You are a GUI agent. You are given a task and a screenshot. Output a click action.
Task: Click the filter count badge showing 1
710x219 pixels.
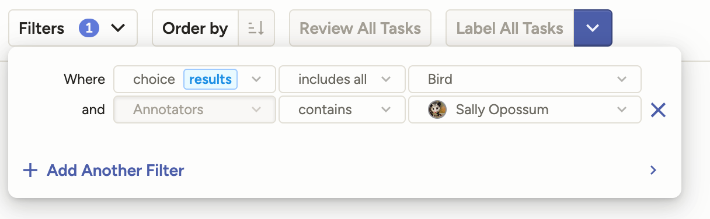tap(89, 28)
